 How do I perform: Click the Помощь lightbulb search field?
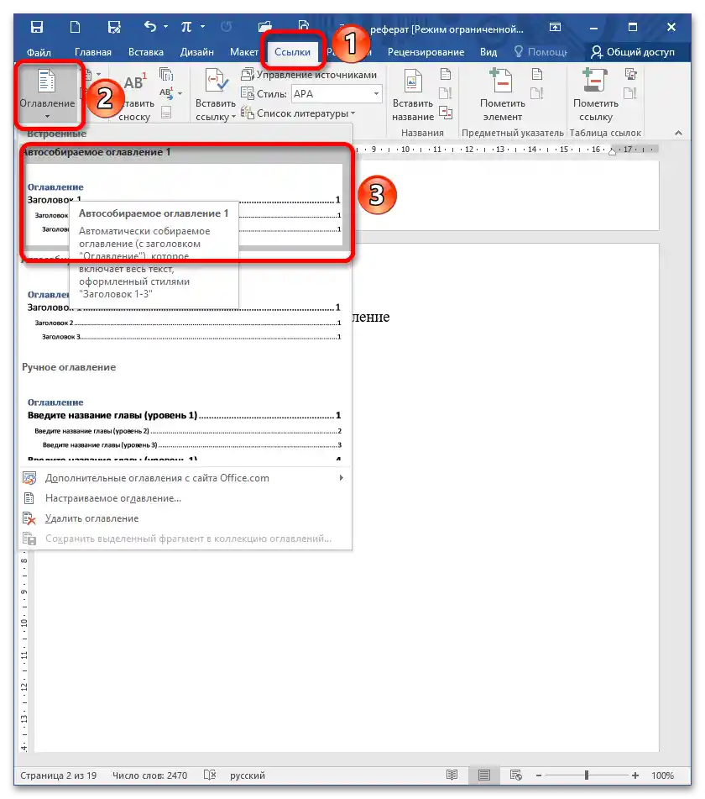540,52
